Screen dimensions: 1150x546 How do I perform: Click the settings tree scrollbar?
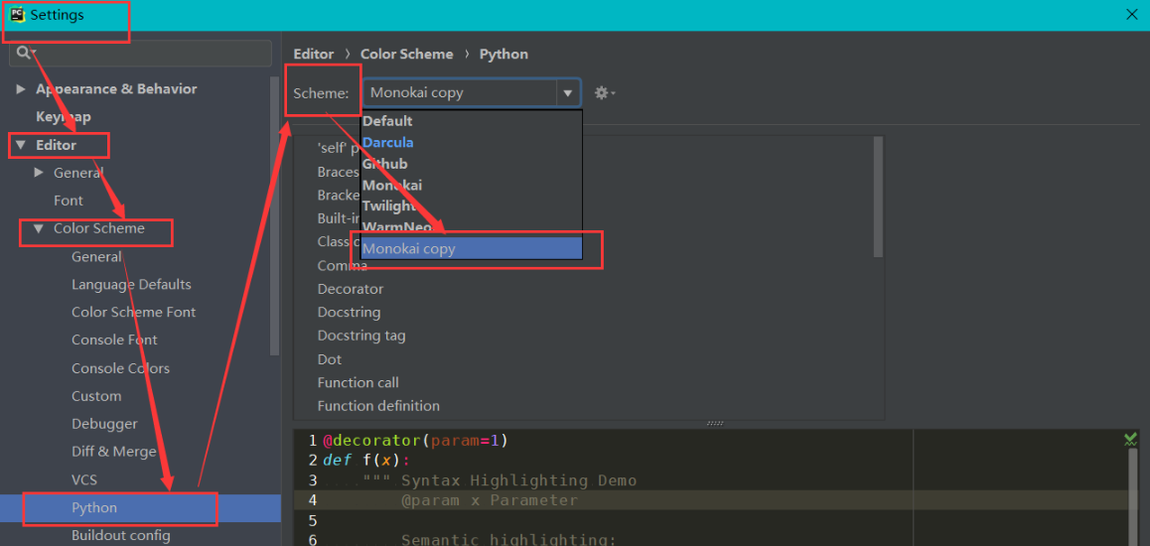click(x=275, y=215)
